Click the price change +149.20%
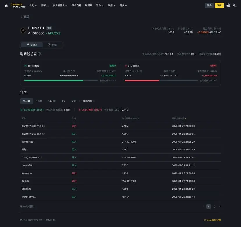241x227 pixels. 53,33
